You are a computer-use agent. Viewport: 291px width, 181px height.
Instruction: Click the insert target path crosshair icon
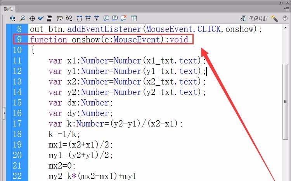32,18
